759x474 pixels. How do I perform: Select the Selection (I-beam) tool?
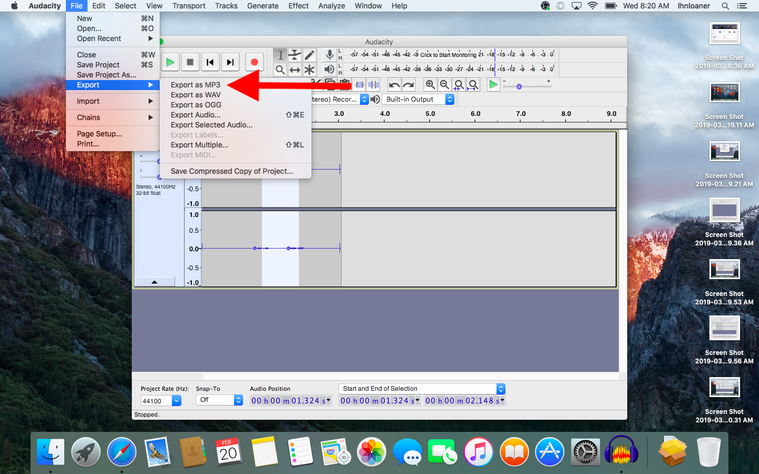point(280,55)
